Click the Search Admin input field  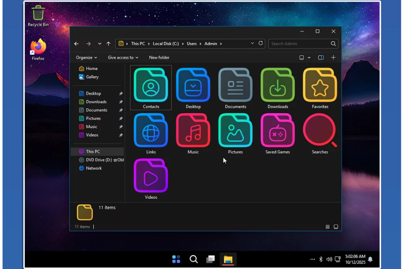click(299, 44)
